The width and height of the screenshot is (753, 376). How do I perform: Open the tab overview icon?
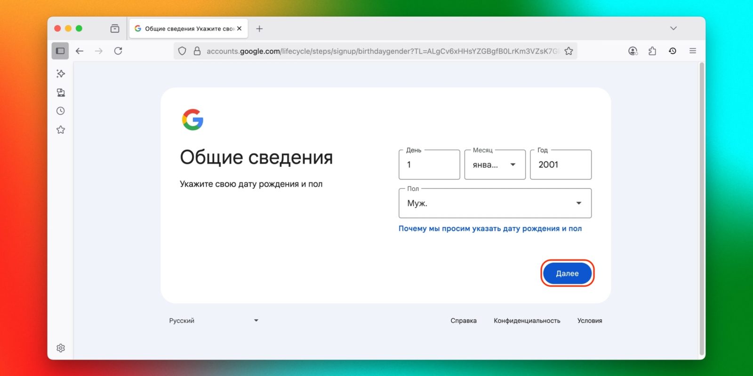click(115, 29)
